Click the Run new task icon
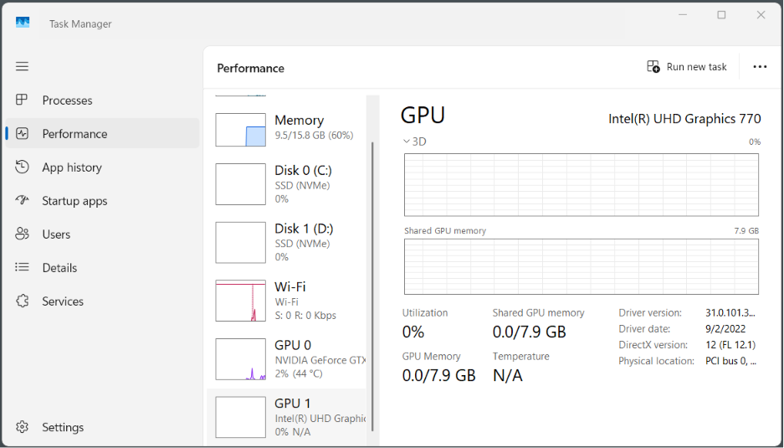Viewport: 784px width, 448px height. coord(653,67)
